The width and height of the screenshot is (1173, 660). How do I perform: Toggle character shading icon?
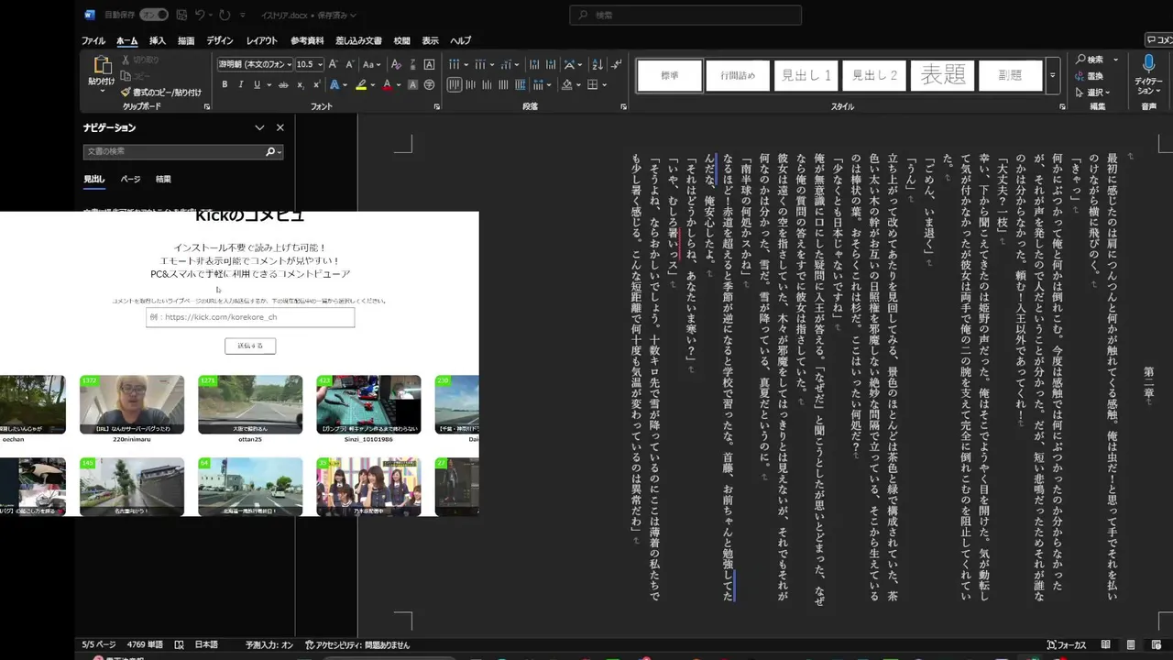412,84
